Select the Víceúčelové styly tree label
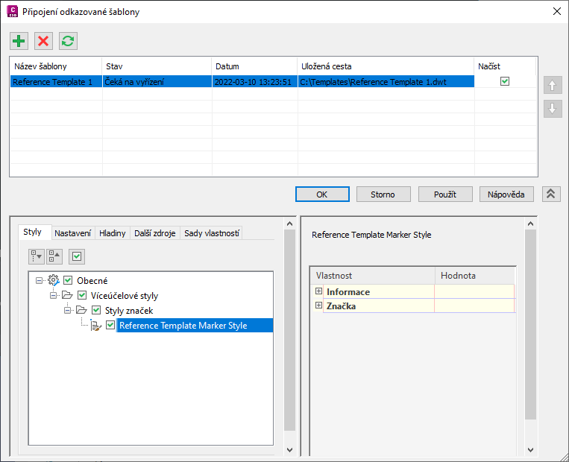Image resolution: width=569 pixels, height=462 pixels. click(x=125, y=296)
